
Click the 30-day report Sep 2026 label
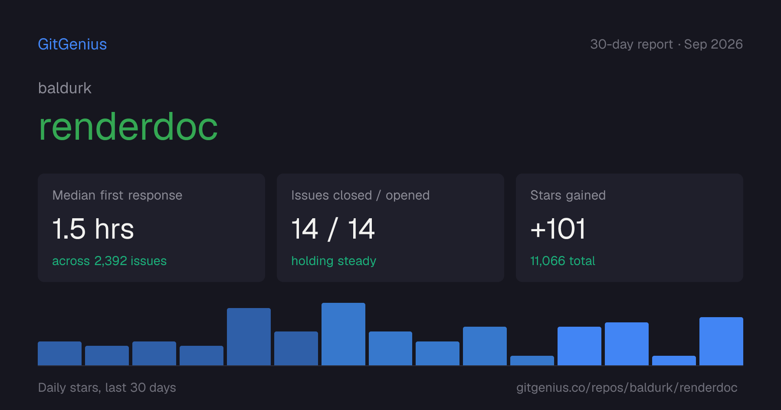point(666,44)
